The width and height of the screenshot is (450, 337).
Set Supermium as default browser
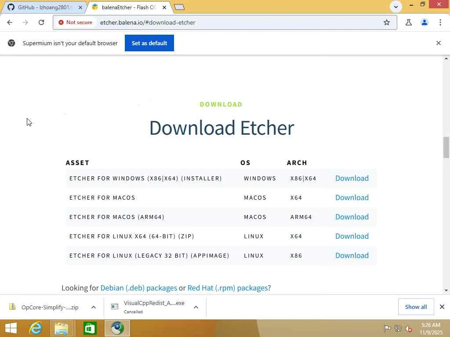tap(149, 43)
